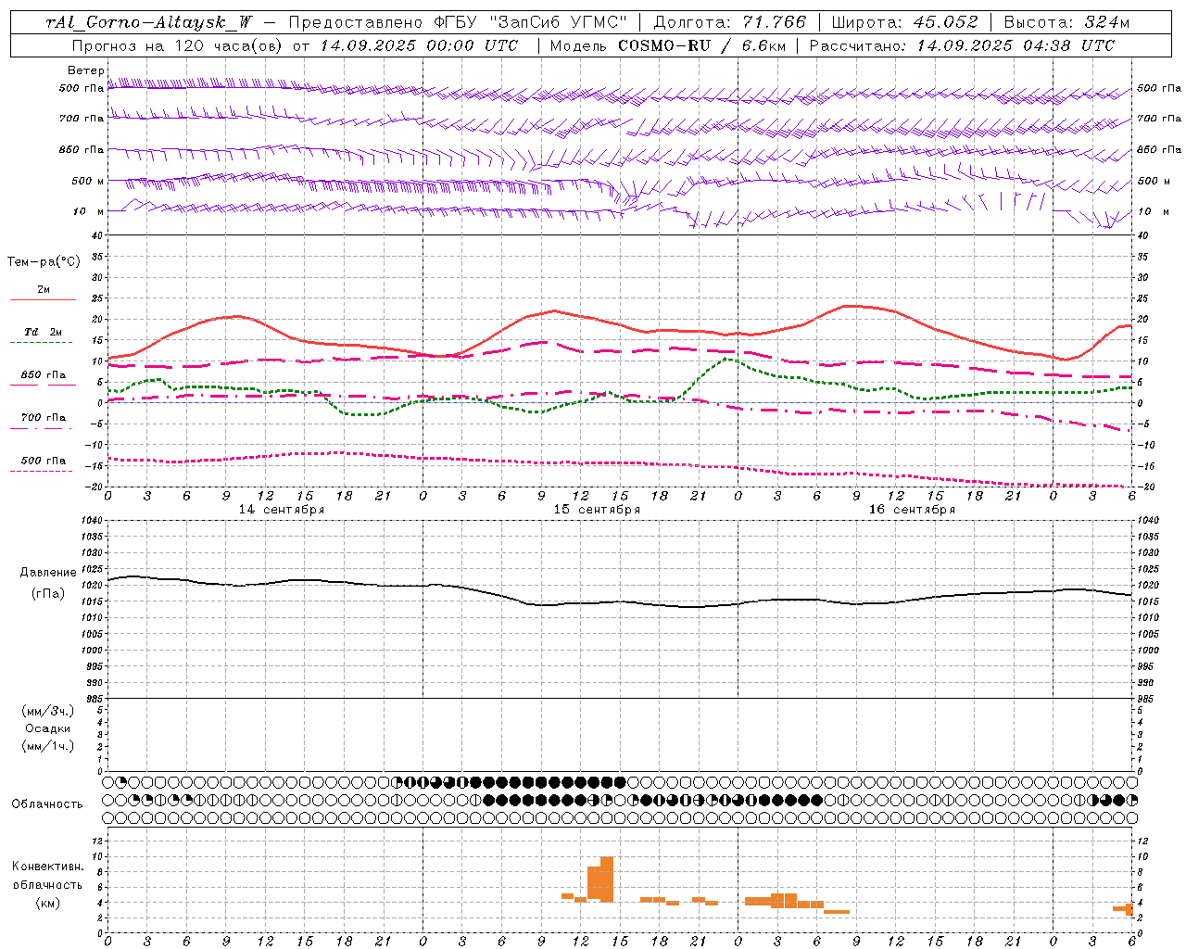Screen dimensions: 1186x949
Task: Click the 16 сентября date label
Action: [912, 510]
